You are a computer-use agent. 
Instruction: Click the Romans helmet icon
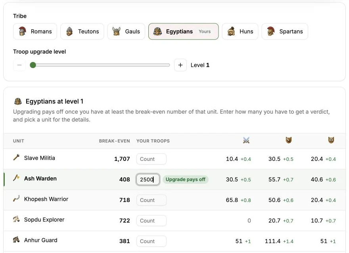click(x=23, y=31)
